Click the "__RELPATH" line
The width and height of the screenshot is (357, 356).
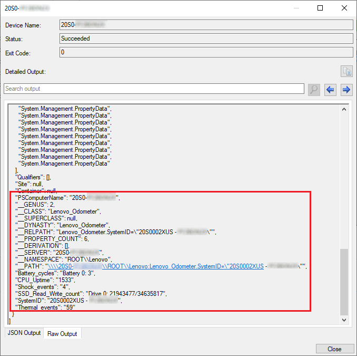116,232
